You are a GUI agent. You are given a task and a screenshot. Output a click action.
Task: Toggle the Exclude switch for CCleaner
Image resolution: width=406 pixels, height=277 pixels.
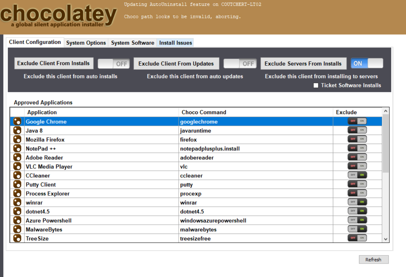357,175
